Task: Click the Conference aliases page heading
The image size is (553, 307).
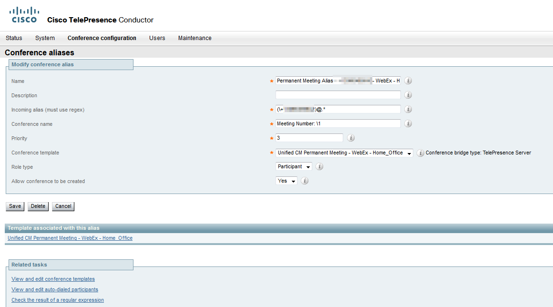Action: 40,52
